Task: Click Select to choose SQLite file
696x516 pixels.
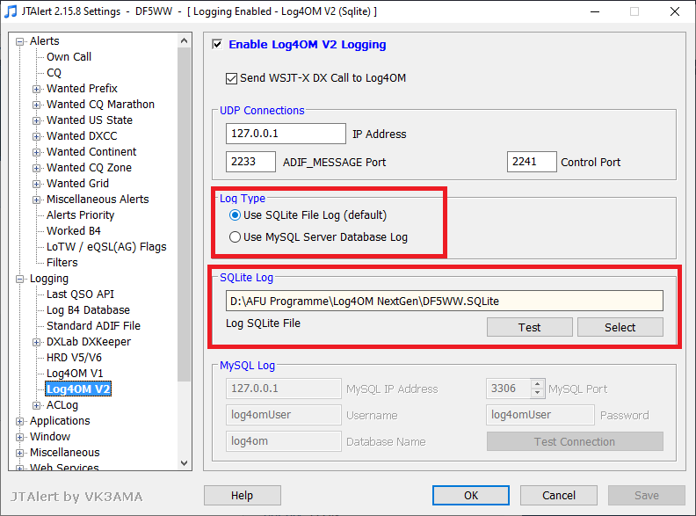Action: pyautogui.click(x=620, y=327)
